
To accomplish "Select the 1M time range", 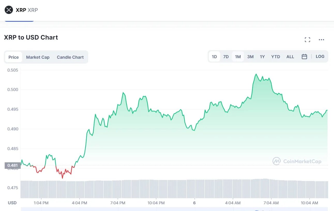I will (238, 57).
